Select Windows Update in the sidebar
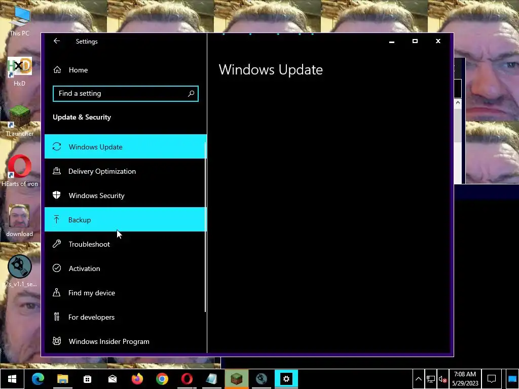Viewport: 519px width, 389px height. [126, 146]
